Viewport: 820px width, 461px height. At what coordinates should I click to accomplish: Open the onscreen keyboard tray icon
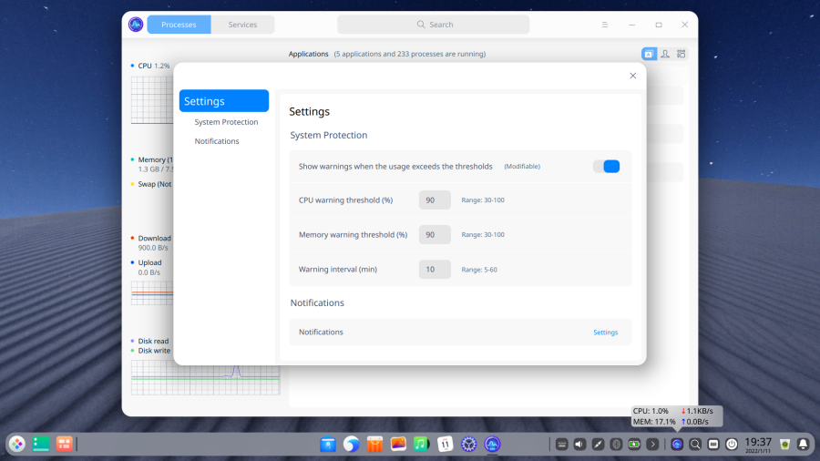click(x=561, y=445)
